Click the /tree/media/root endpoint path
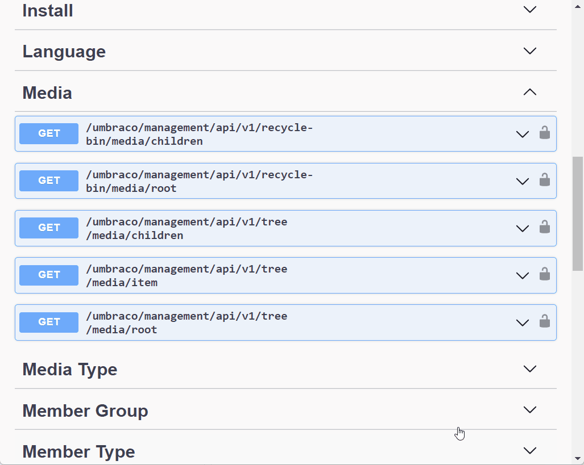 [x=187, y=322]
